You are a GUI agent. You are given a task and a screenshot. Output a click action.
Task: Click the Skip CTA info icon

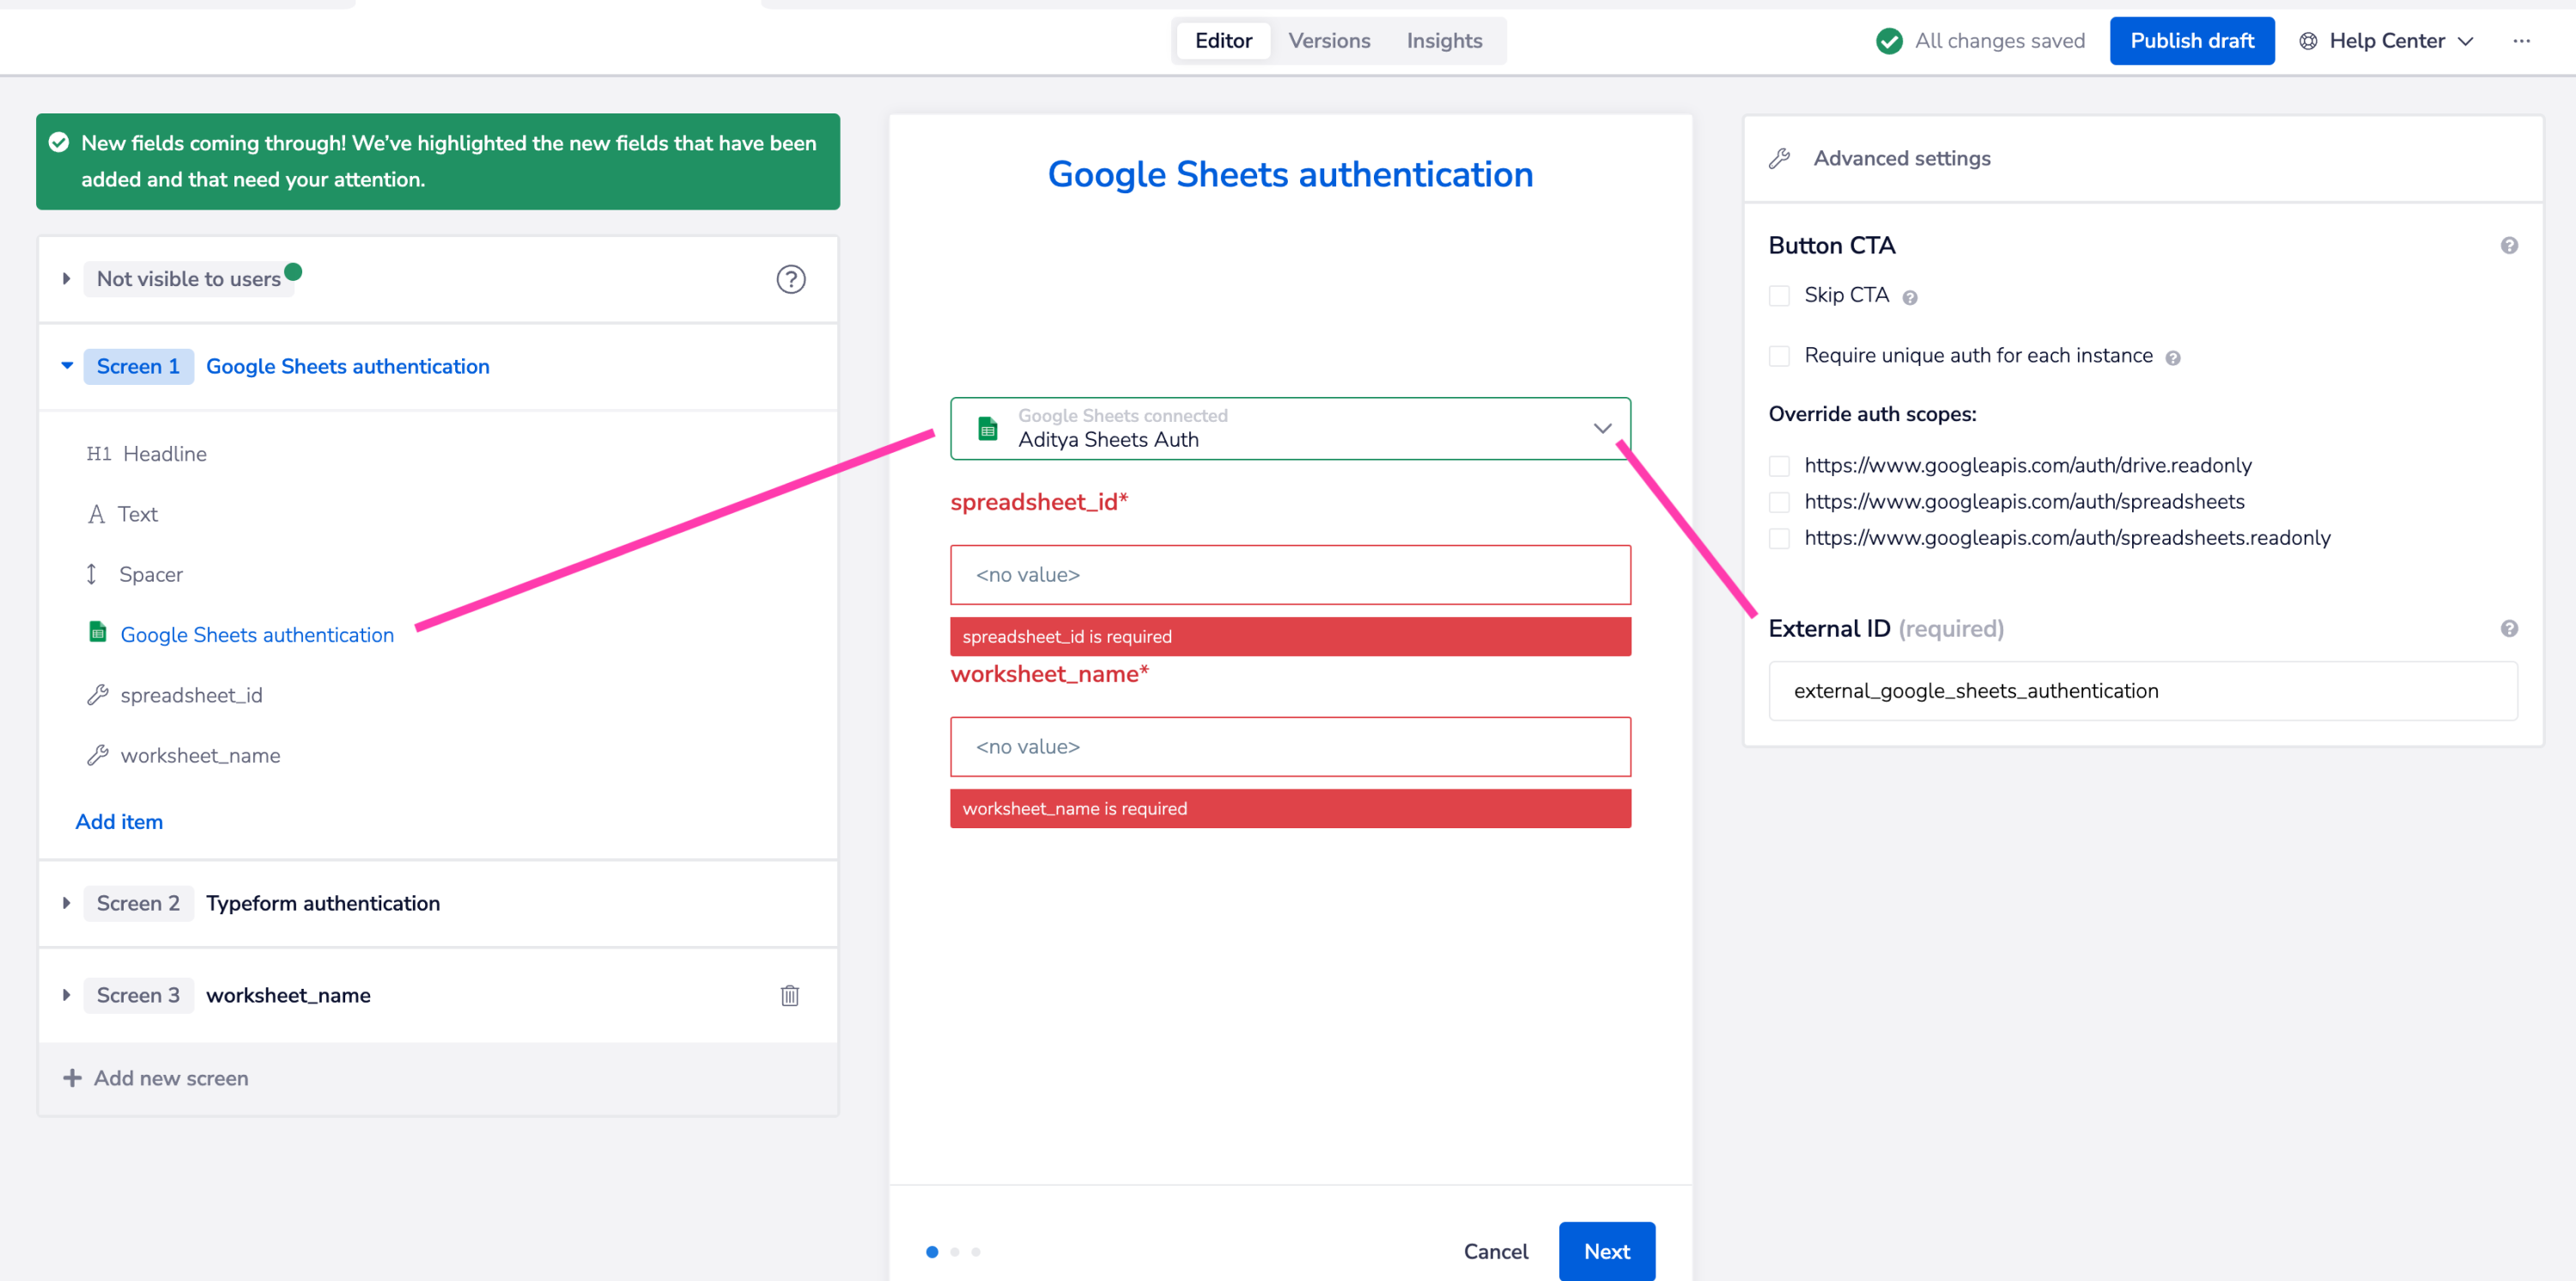point(1909,297)
